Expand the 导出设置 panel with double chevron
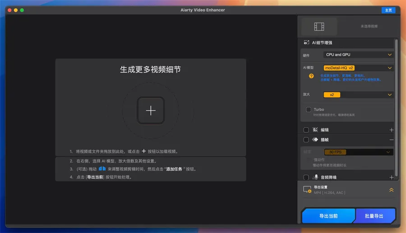 pos(391,190)
